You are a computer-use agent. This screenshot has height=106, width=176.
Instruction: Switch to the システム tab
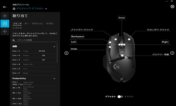[x=17, y=28]
